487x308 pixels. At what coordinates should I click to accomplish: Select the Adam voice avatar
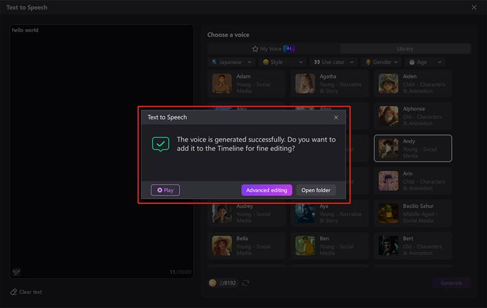pyautogui.click(x=222, y=84)
